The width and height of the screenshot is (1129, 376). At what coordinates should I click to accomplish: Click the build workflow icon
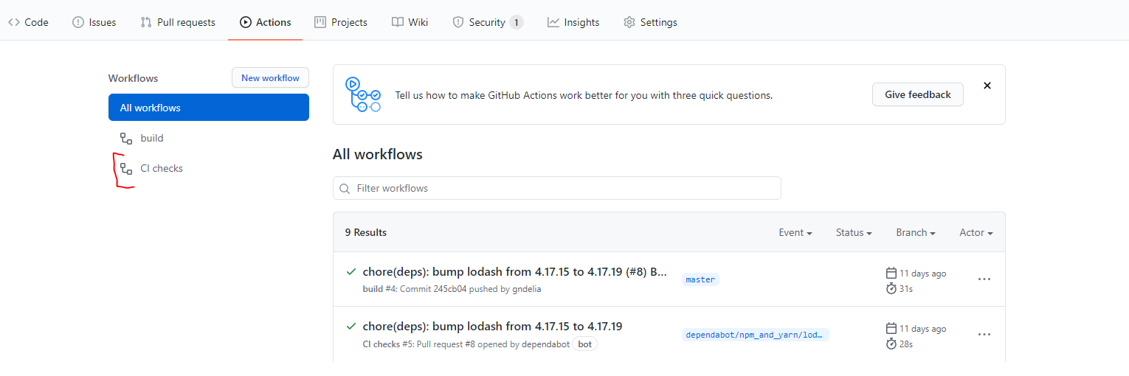[126, 138]
